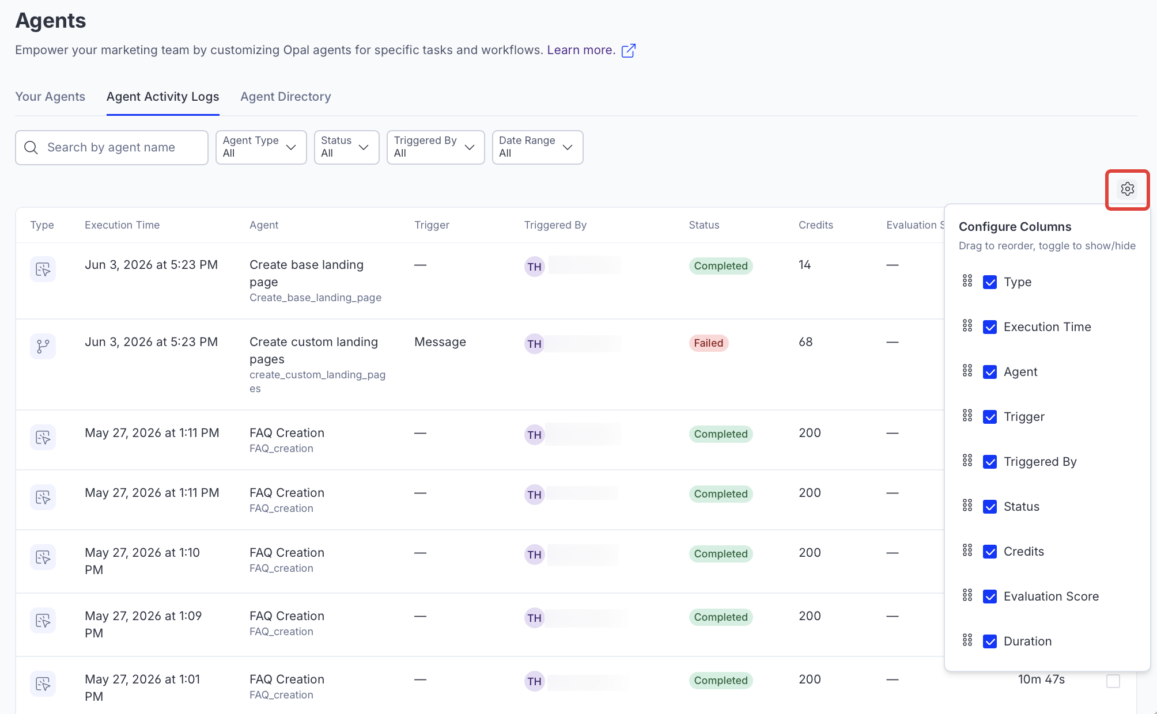
Task: Click the May 27, 2026 at 1:10 PM timestamp
Action: pos(142,561)
